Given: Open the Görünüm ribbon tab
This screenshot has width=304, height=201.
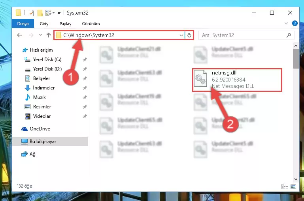Looking at the screenshot, I should point(91,24).
